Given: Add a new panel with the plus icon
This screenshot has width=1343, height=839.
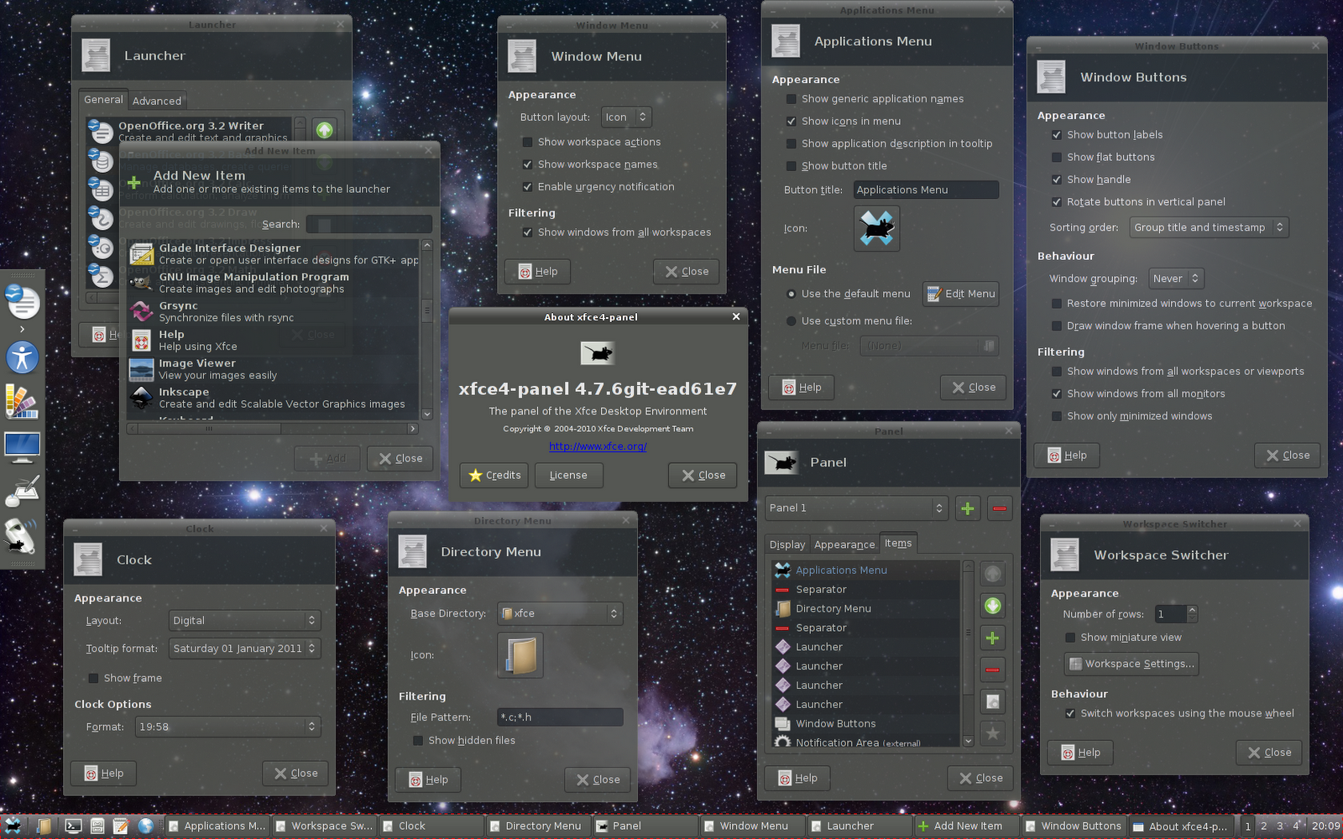Looking at the screenshot, I should point(967,508).
